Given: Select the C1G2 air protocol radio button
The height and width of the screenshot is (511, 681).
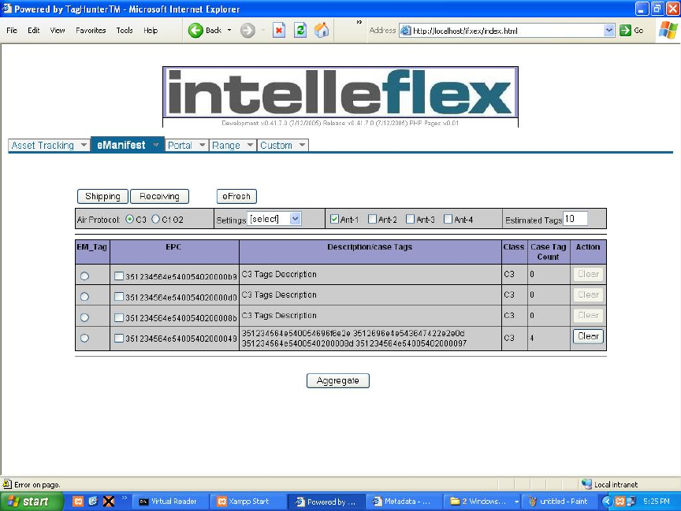Looking at the screenshot, I should 155,220.
